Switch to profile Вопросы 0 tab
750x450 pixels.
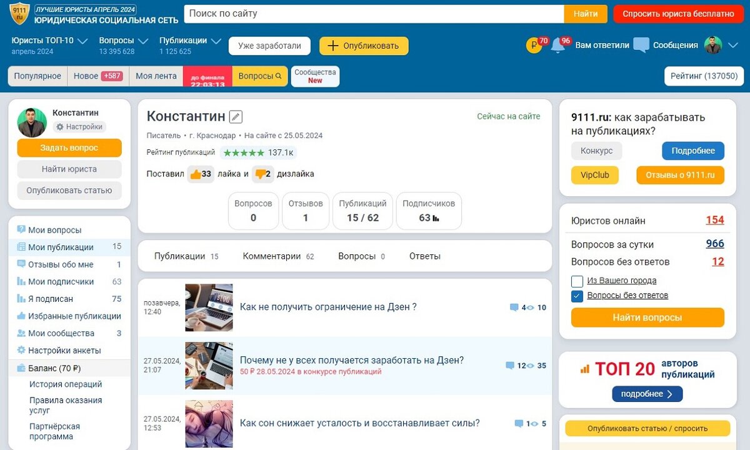[x=361, y=256]
